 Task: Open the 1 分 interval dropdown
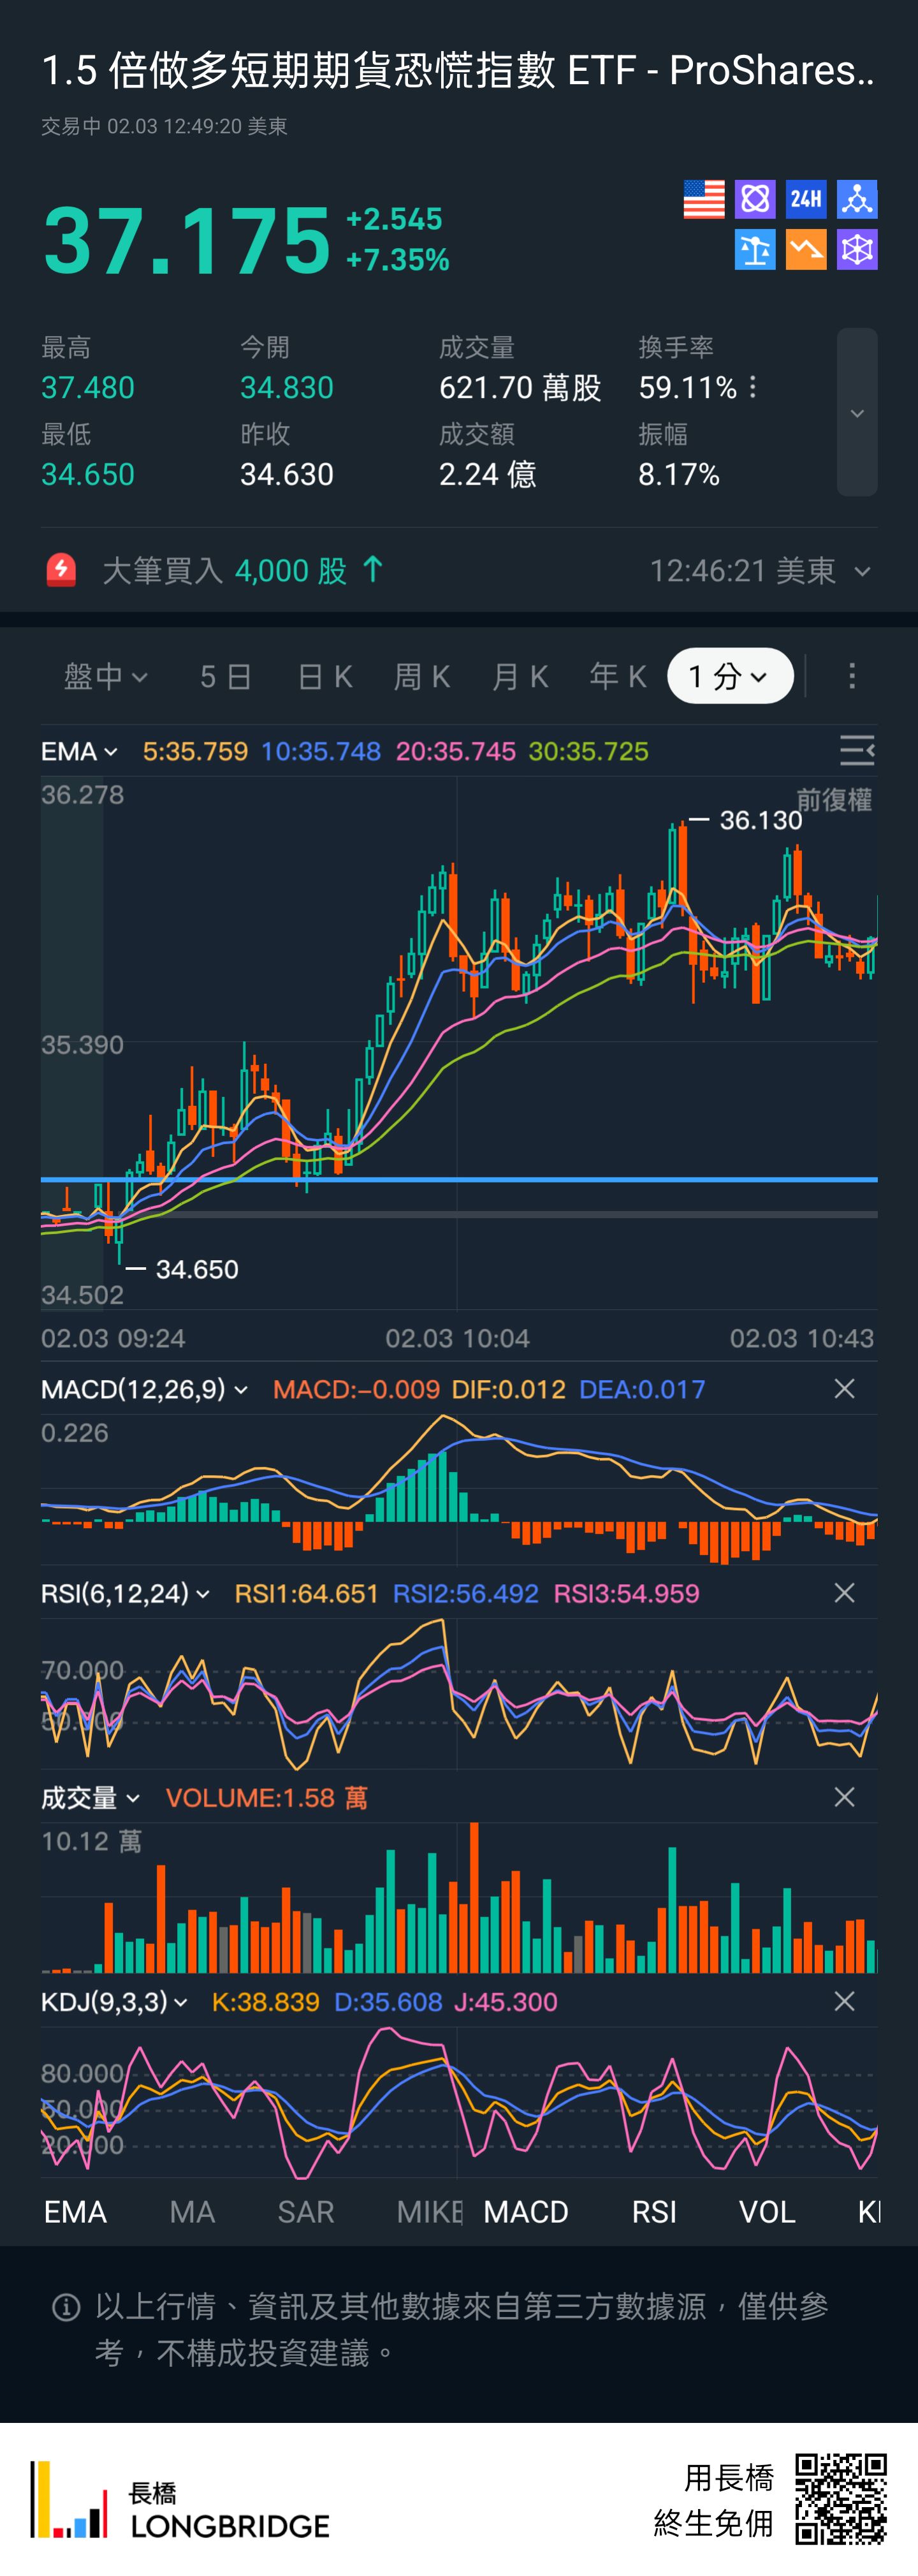729,676
